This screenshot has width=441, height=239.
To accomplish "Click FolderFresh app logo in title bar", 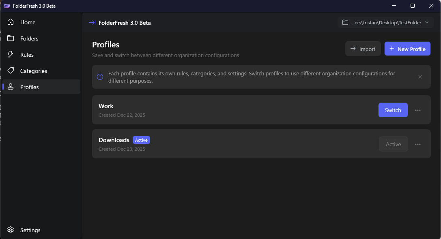I will [x=6, y=6].
